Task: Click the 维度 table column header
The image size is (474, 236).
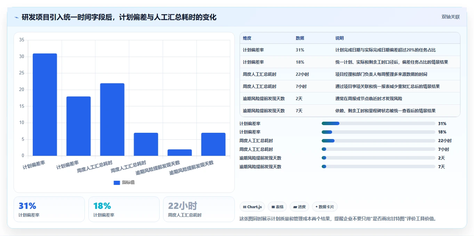Action: [x=247, y=38]
